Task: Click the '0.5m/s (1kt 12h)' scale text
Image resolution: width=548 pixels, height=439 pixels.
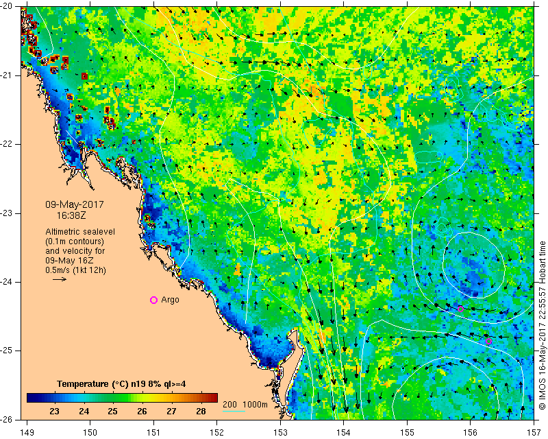Action: tap(75, 270)
